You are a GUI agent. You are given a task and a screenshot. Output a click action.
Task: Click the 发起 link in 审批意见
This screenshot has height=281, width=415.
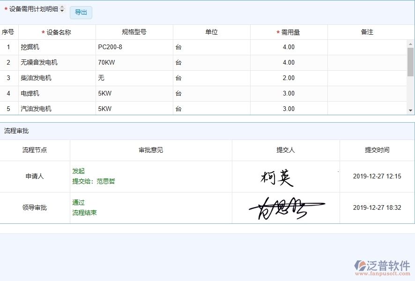[79, 171]
